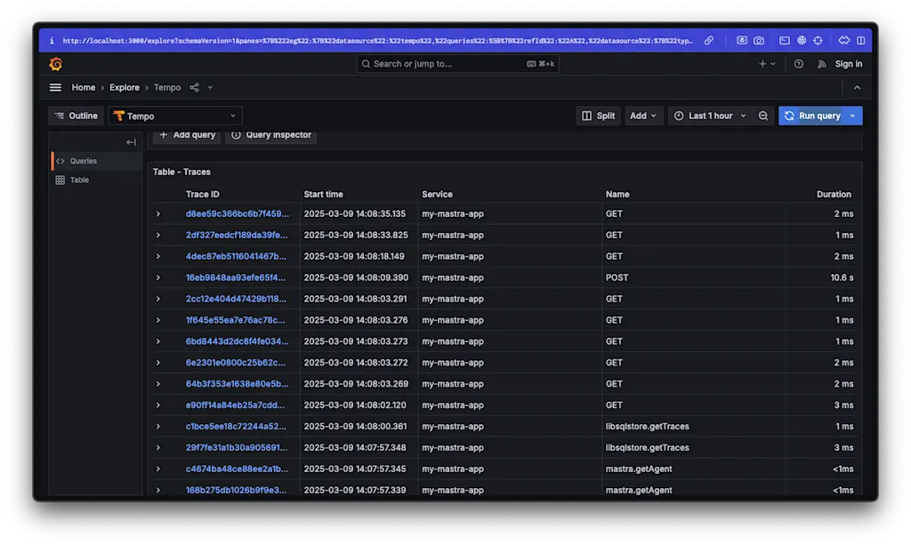
Task: Click the Search or jump to field
Action: 458,64
